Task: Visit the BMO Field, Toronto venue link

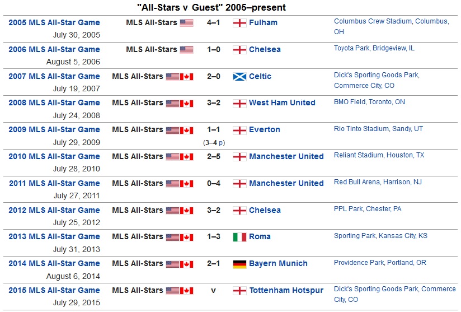Action: (x=369, y=102)
